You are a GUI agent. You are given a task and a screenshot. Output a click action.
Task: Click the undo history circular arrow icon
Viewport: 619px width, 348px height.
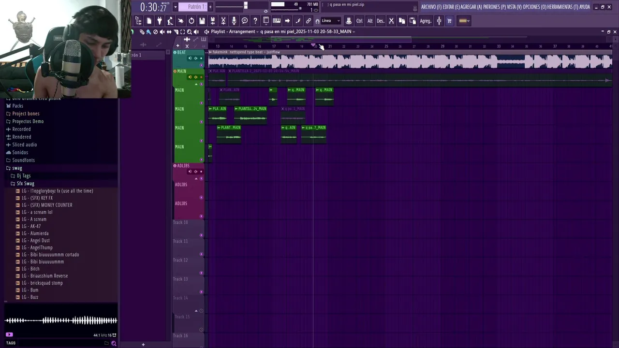[x=192, y=21]
